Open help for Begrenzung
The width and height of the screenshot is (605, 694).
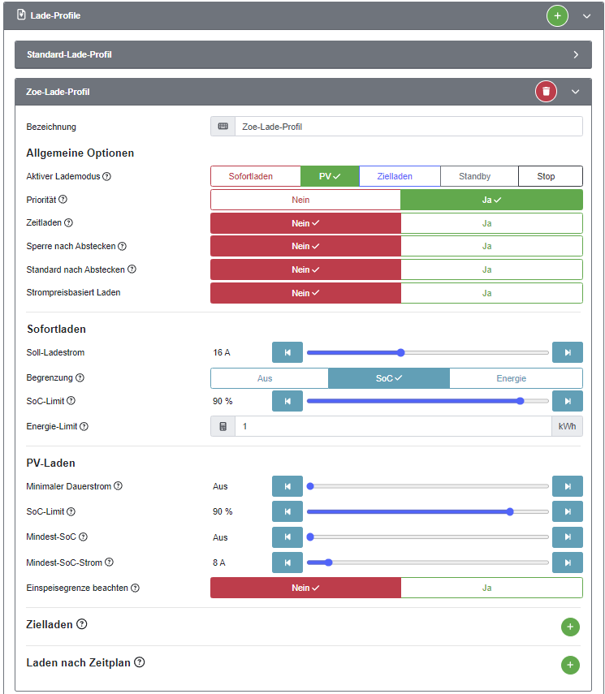pyautogui.click(x=80, y=377)
